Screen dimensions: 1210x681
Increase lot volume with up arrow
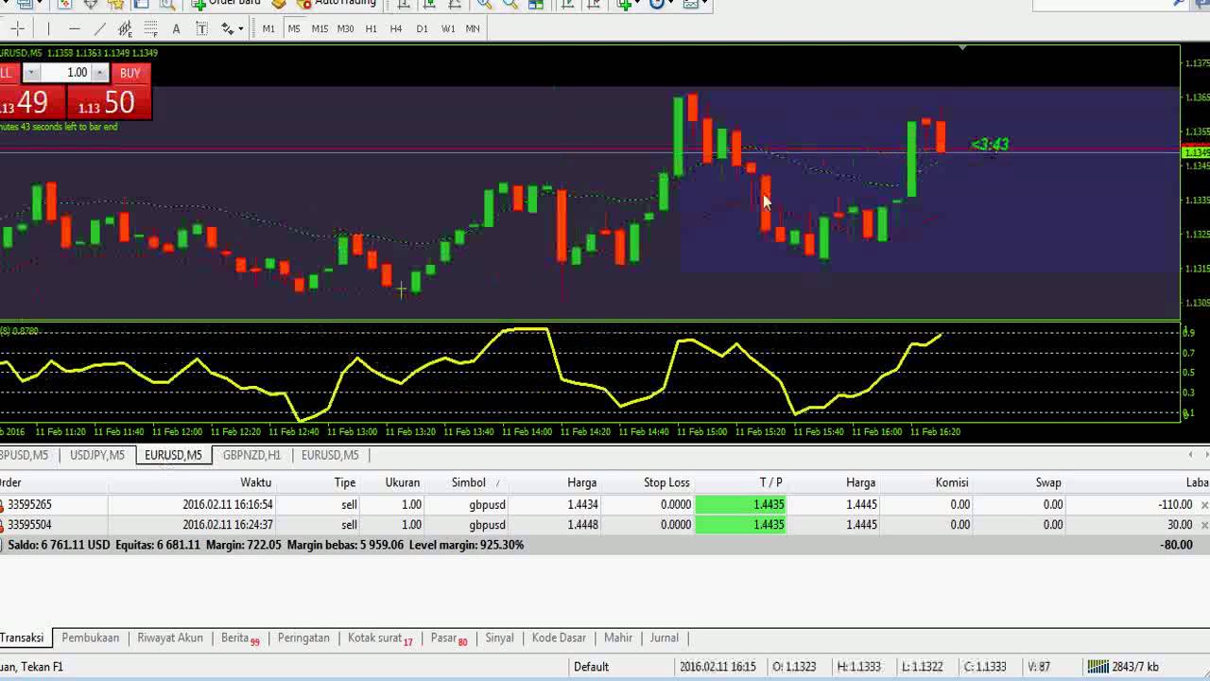(x=99, y=73)
